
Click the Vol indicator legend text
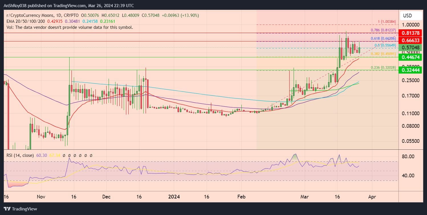pos(70,27)
